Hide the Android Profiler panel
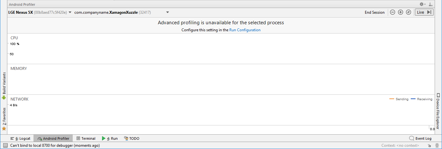 pyautogui.click(x=430, y=4)
